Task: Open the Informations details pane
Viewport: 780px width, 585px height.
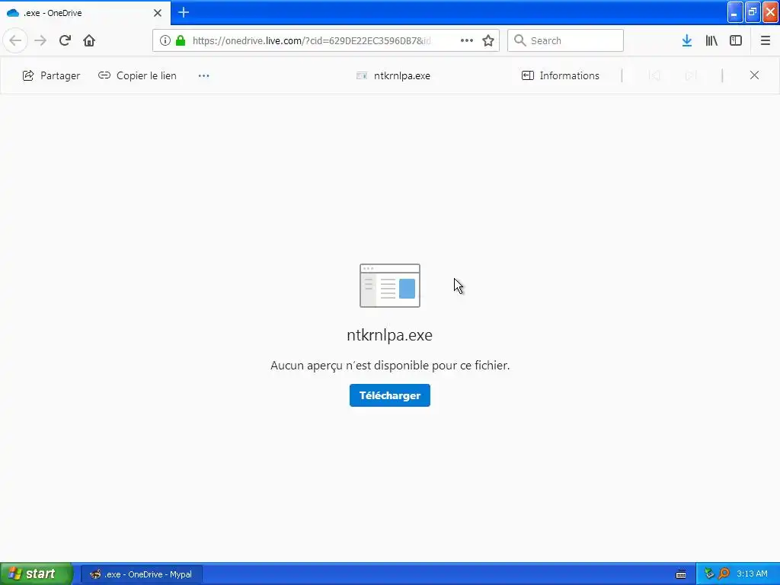Action: click(x=561, y=75)
